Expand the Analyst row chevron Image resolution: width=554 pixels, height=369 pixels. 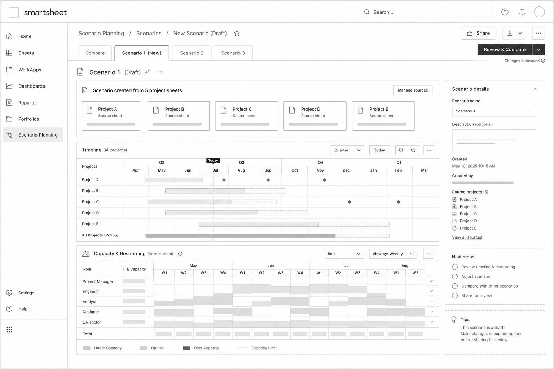point(432,301)
